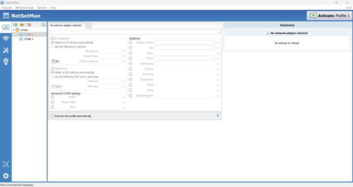Open the Adapter Status dropdown

[185, 42]
